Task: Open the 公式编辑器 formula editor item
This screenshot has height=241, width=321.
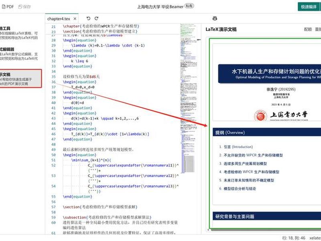Action: 19,54
